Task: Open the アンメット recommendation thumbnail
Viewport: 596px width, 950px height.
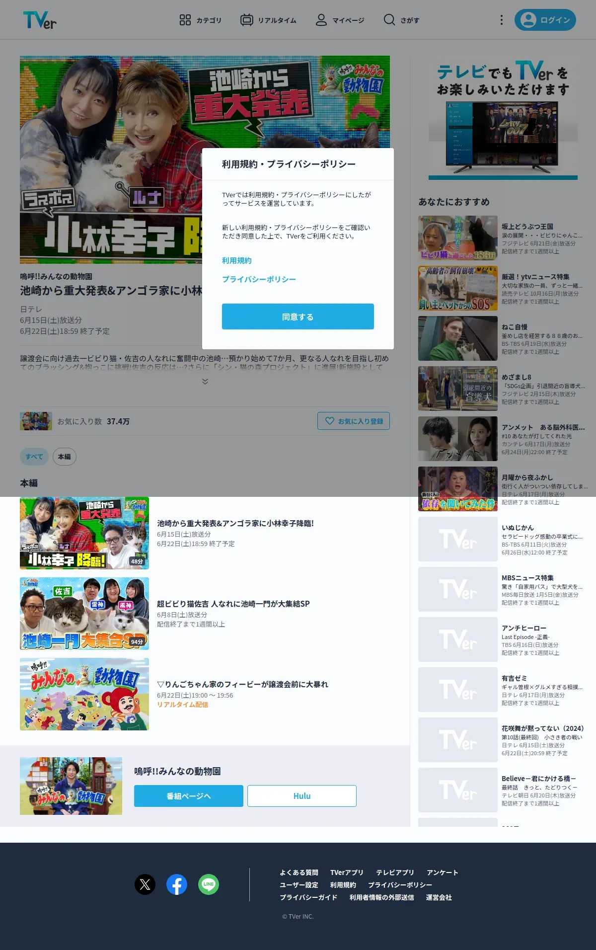Action: (458, 439)
